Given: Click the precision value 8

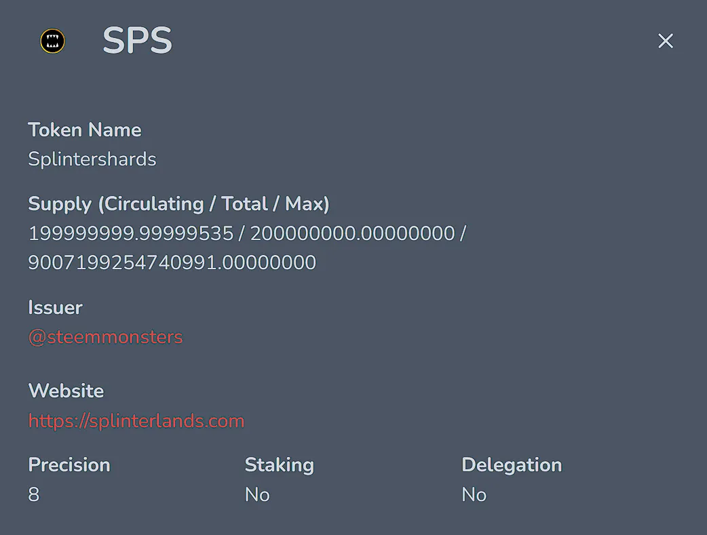Looking at the screenshot, I should click(34, 494).
